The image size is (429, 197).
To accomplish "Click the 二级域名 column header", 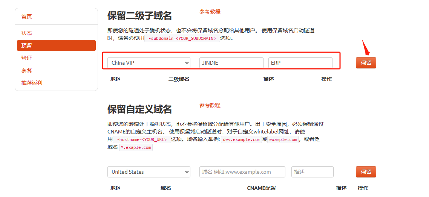I will (x=179, y=79).
